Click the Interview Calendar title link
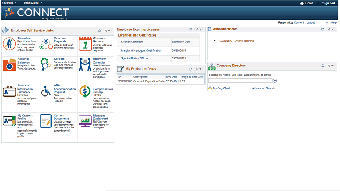This screenshot has height=191, width=340. 99,60
